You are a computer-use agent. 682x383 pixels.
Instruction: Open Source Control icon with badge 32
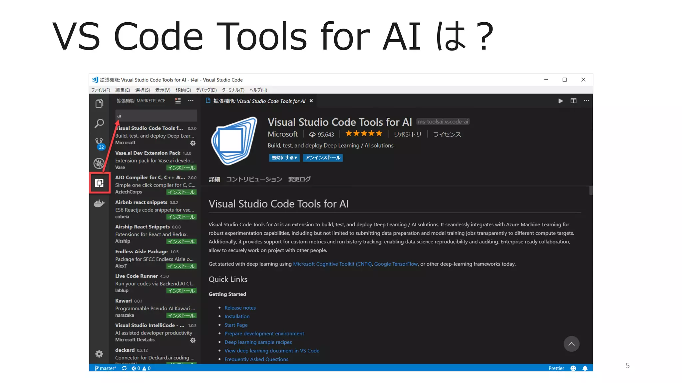pyautogui.click(x=99, y=144)
